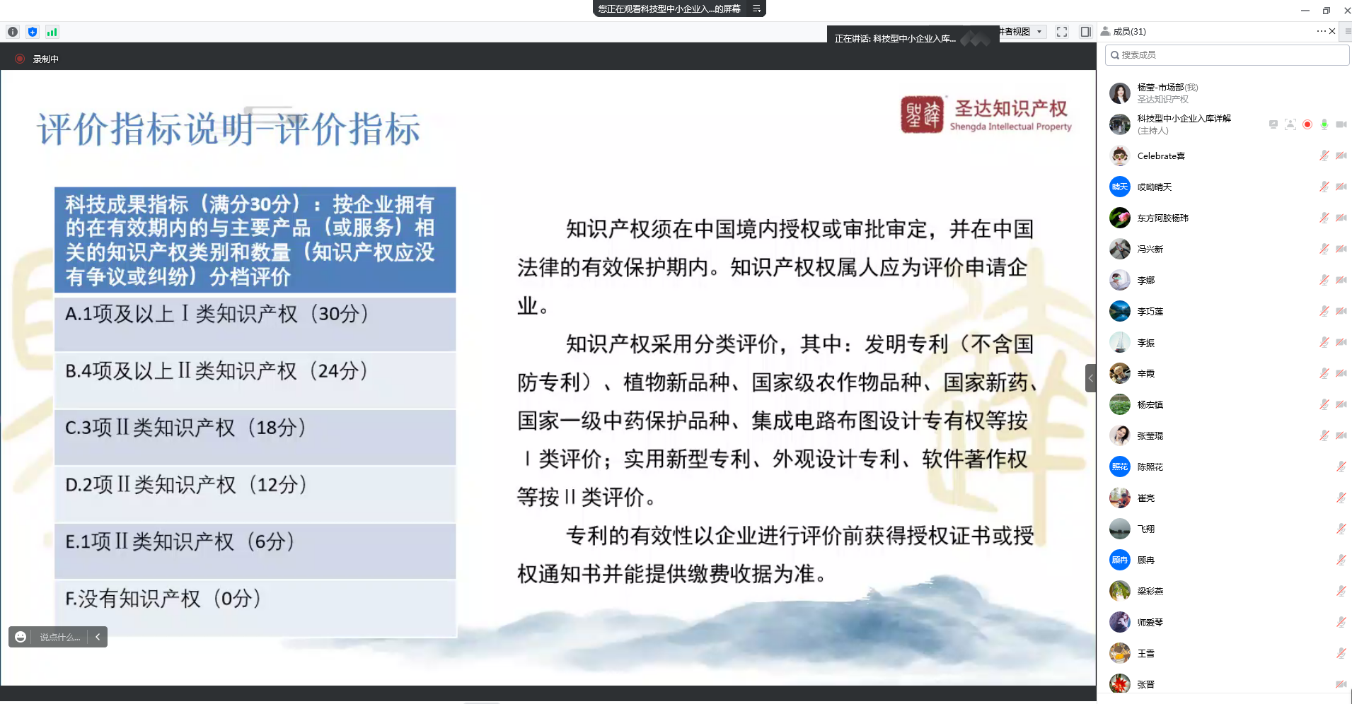Click the host's green microphone icon
This screenshot has width=1352, height=704.
pos(1324,124)
